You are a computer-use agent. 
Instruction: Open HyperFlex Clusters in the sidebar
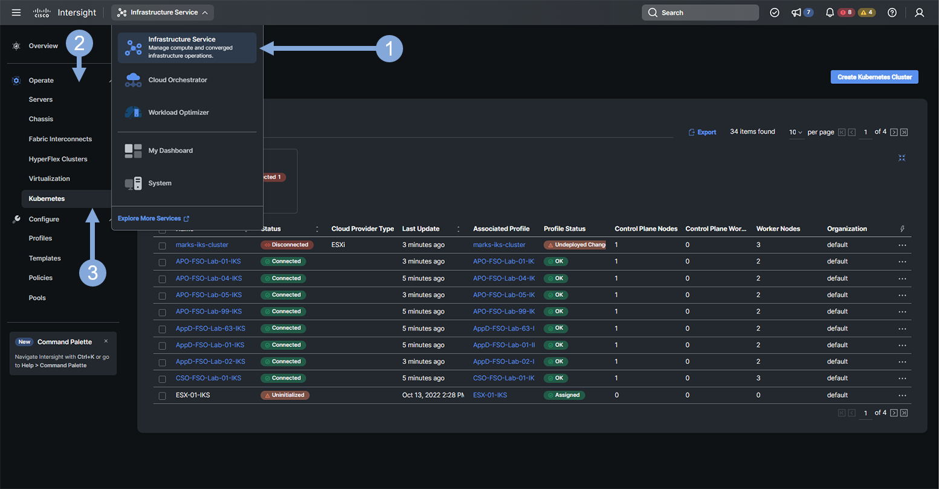pyautogui.click(x=58, y=159)
